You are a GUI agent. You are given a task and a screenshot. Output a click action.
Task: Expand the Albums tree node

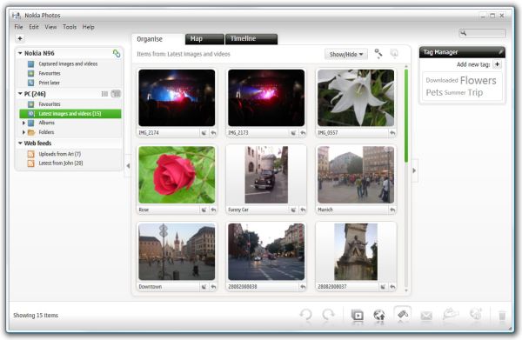[23, 123]
